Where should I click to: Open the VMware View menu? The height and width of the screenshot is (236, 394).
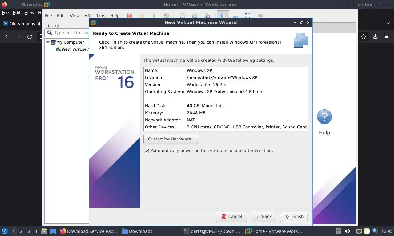(75, 16)
